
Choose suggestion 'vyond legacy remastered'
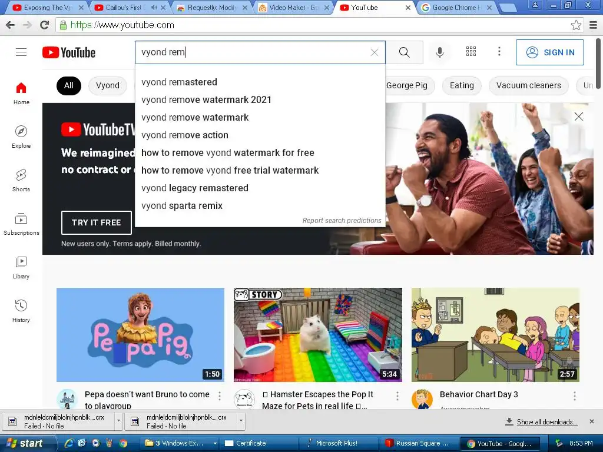[x=260, y=188]
